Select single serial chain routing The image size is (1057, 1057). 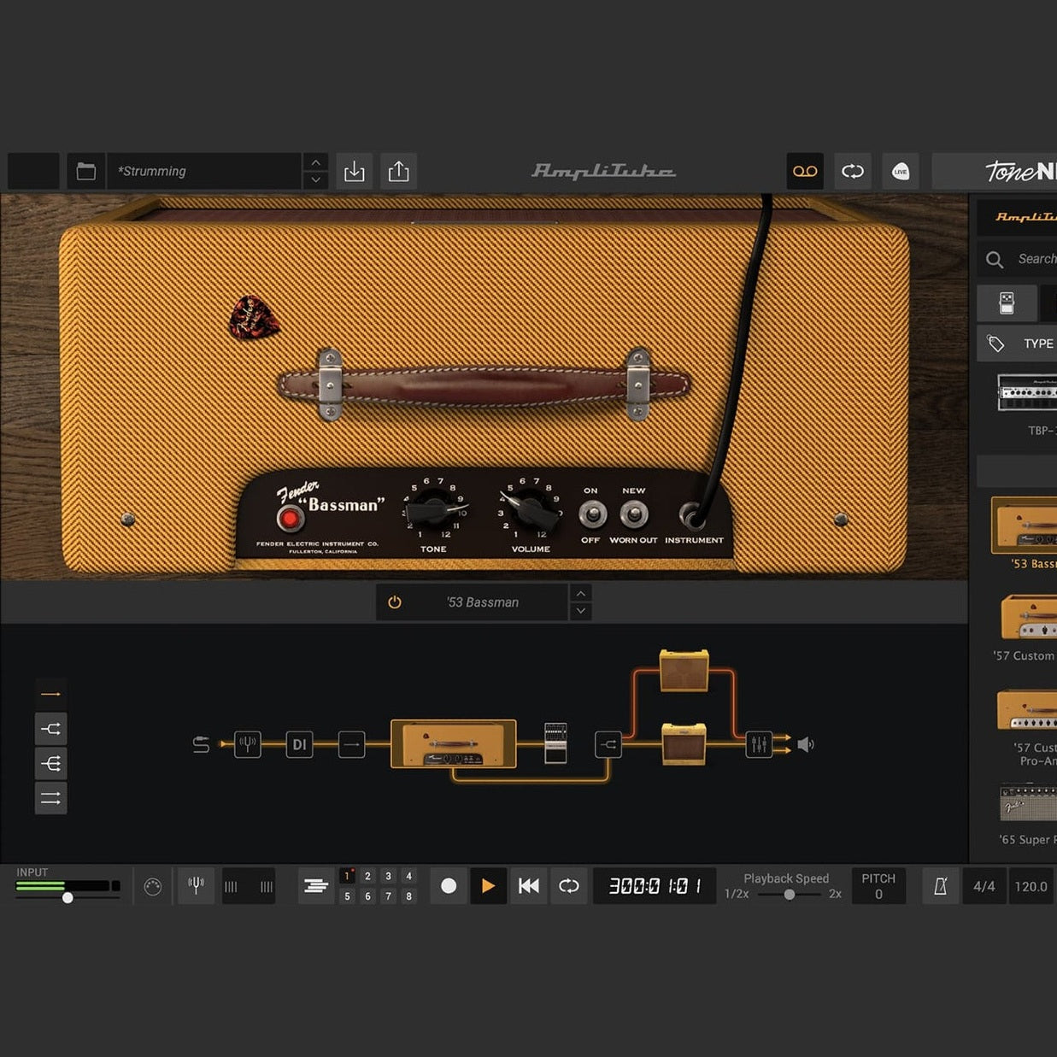[x=51, y=694]
